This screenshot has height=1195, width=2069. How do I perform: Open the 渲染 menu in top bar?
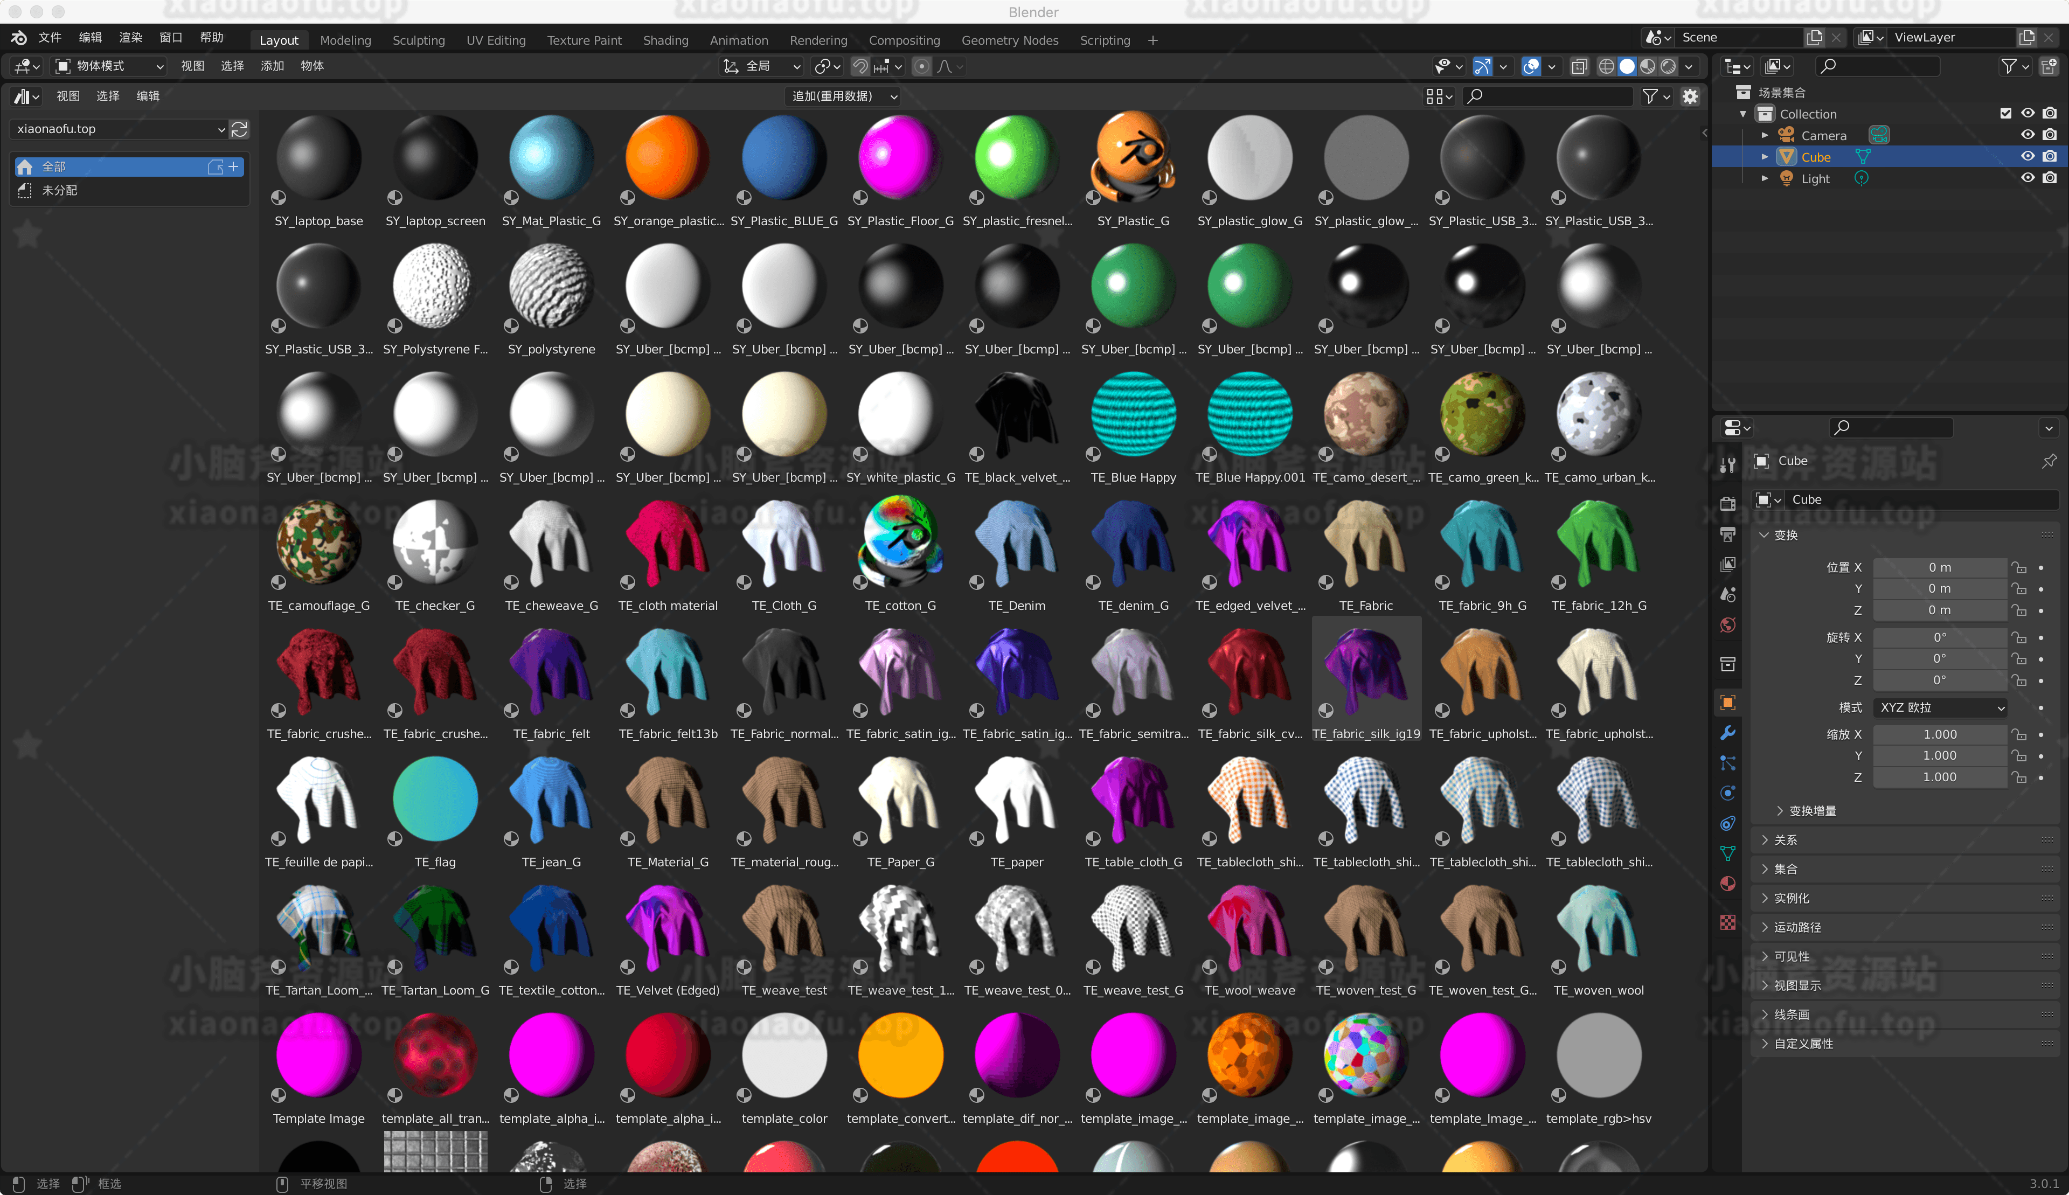coord(130,38)
